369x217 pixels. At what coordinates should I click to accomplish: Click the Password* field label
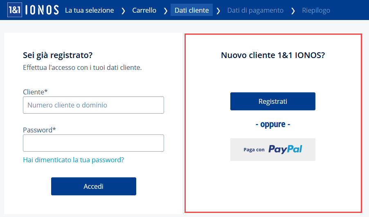tap(39, 130)
